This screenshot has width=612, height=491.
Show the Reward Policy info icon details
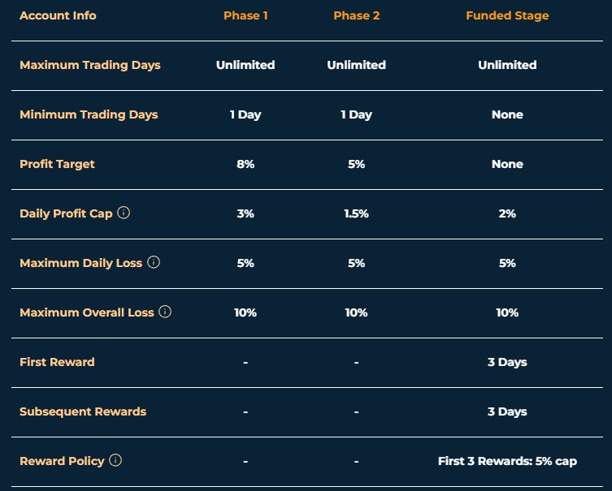[115, 460]
